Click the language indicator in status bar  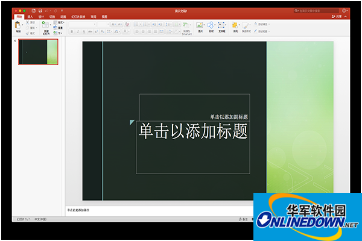pos(40,219)
